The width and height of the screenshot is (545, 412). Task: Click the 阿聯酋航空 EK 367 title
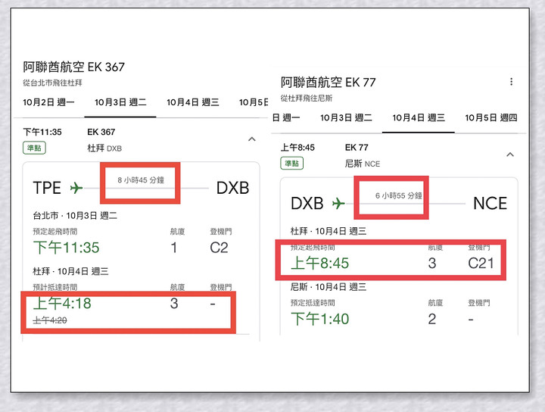tap(73, 67)
